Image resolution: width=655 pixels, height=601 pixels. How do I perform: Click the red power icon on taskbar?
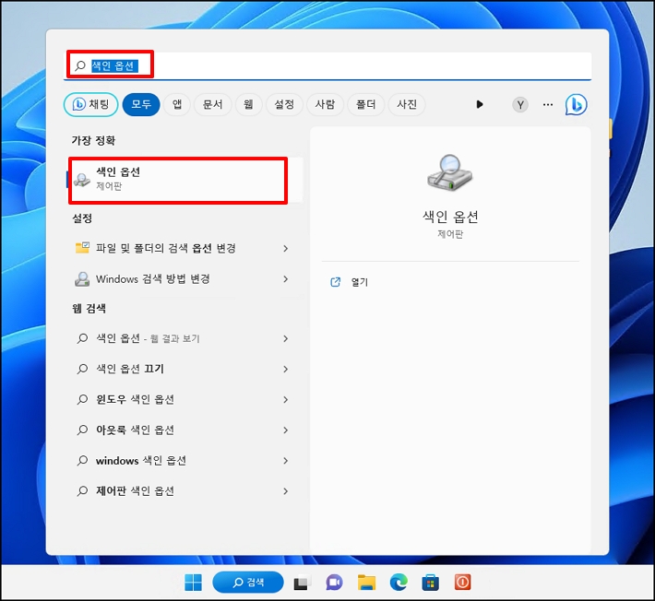462,583
